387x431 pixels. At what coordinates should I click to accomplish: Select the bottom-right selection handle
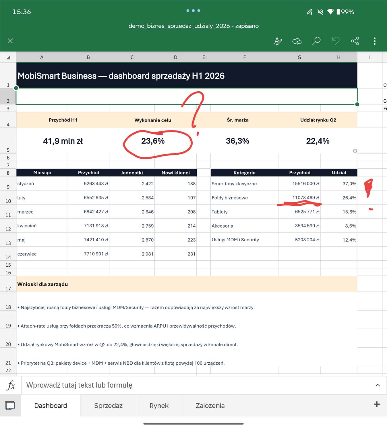tap(357, 104)
